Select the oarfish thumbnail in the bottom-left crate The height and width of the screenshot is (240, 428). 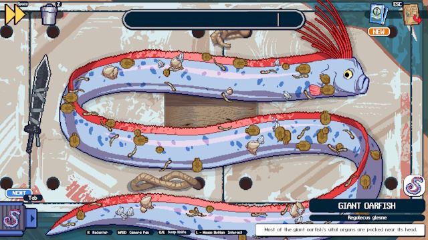coord(11,219)
